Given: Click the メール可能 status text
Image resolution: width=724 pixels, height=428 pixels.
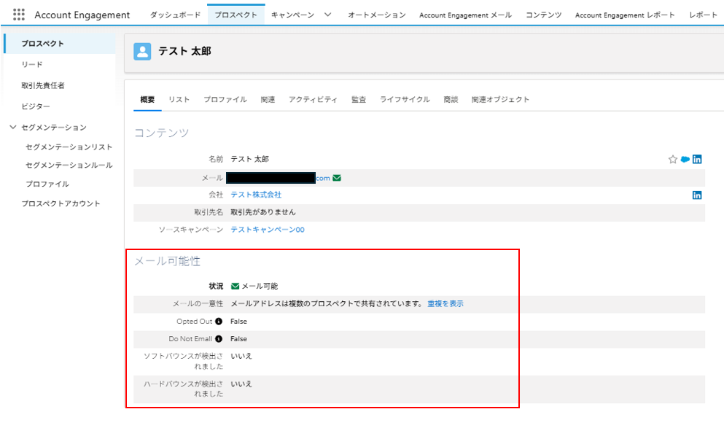Looking at the screenshot, I should tap(260, 287).
